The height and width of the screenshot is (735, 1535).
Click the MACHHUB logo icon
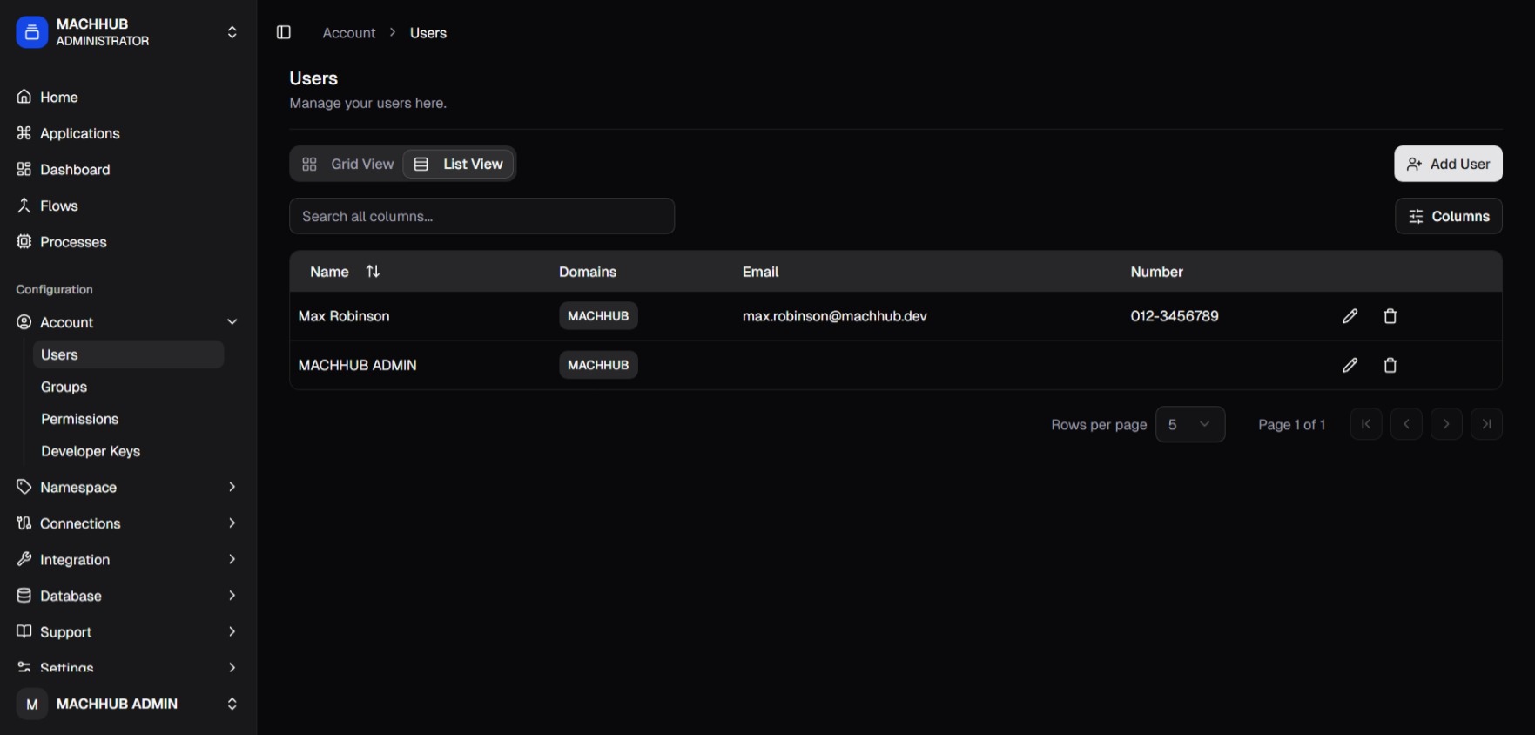(32, 32)
